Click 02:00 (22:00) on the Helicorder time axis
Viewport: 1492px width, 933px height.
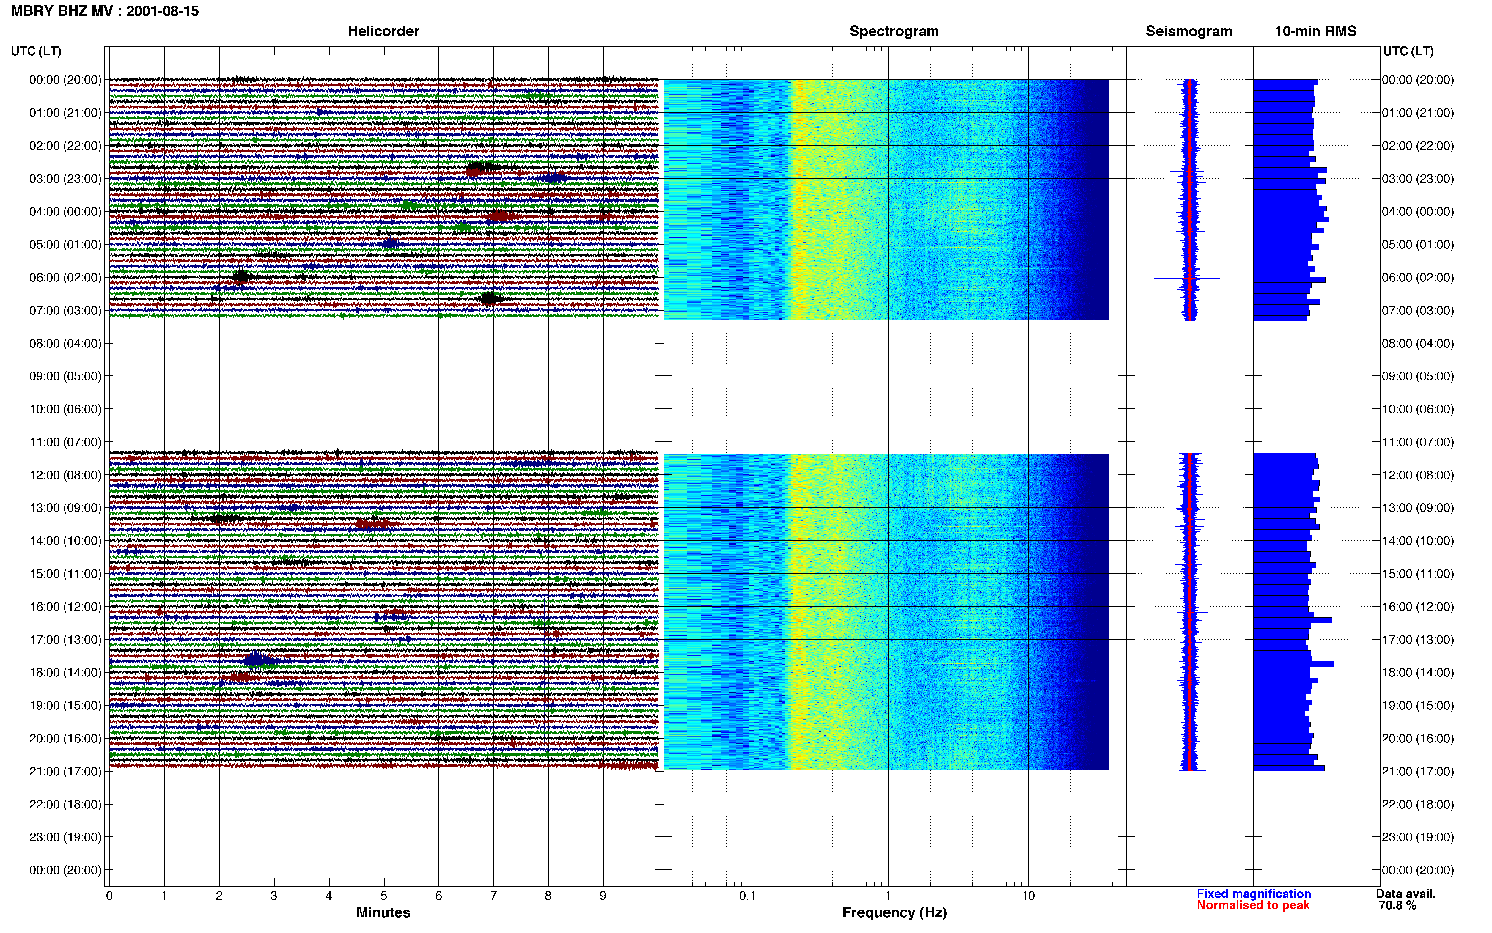tap(65, 146)
